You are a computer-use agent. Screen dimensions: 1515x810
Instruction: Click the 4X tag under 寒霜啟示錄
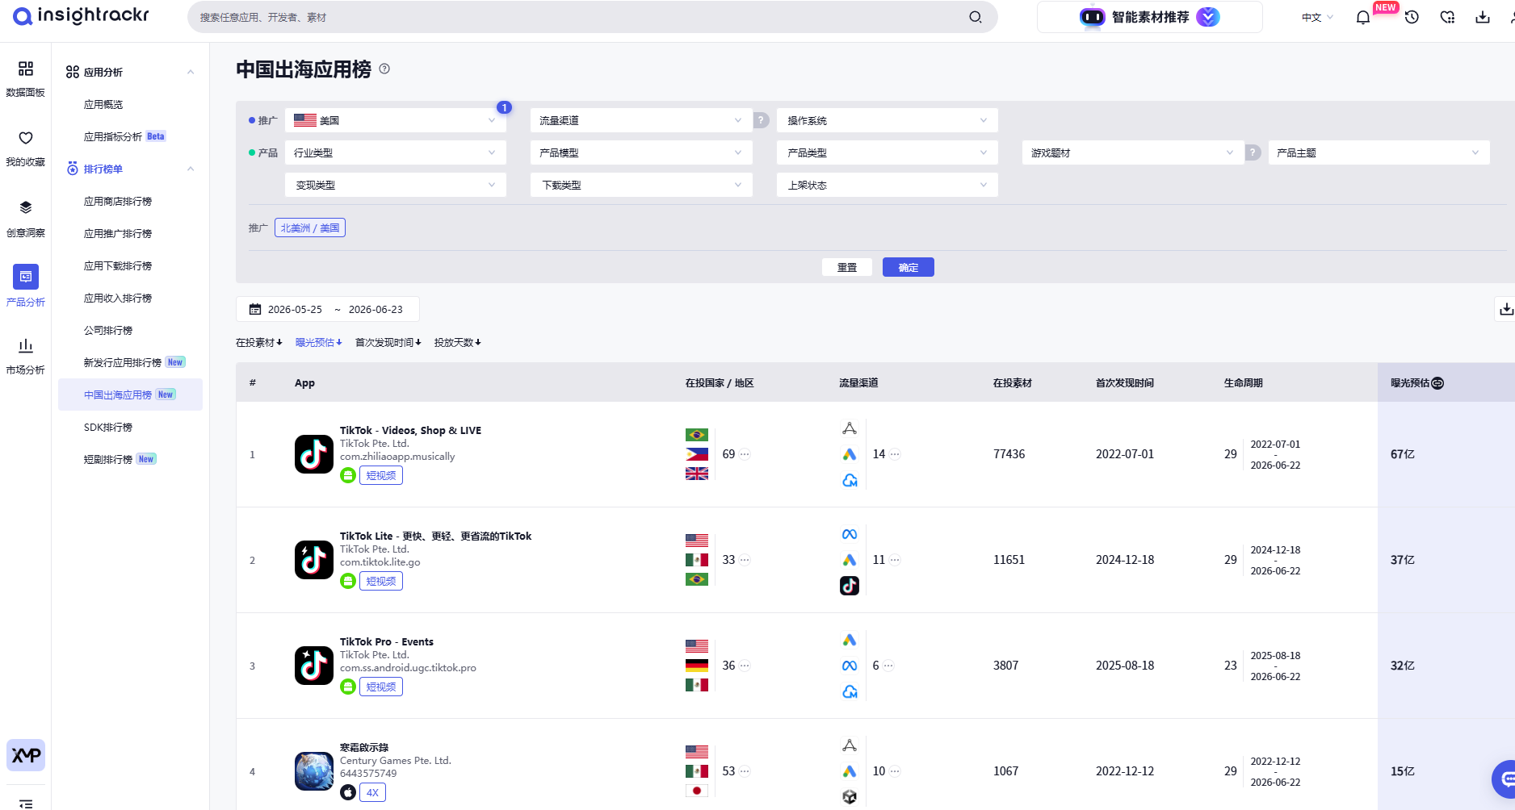click(x=372, y=792)
